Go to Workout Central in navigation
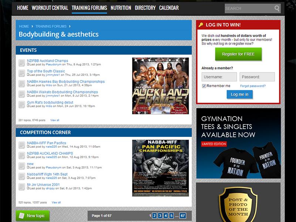296x222 pixels. click(50, 8)
